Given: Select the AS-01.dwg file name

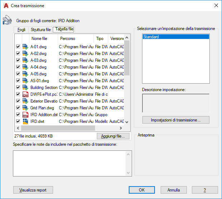Looking at the screenshot, I should [x=40, y=81].
